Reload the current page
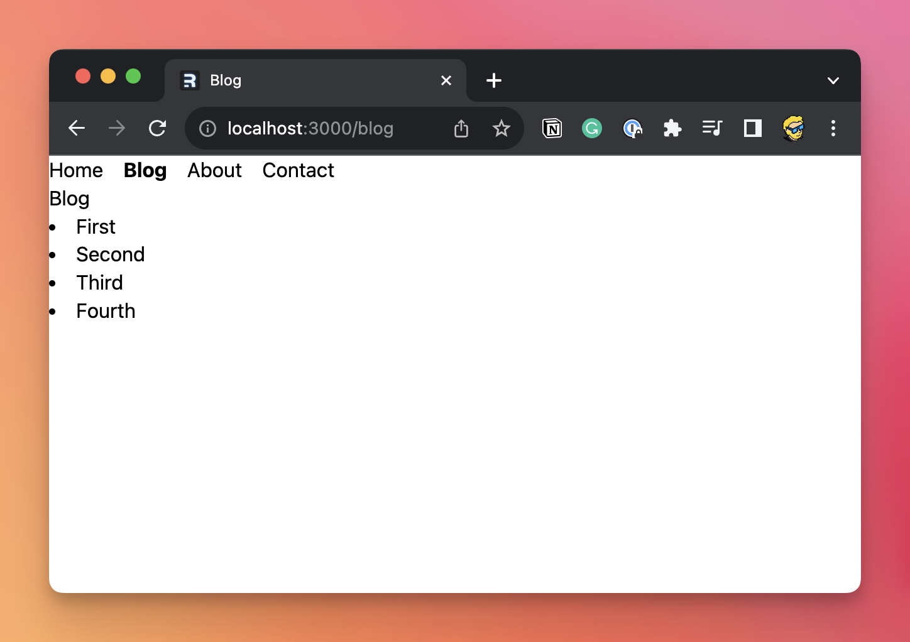This screenshot has height=642, width=910. click(x=157, y=128)
